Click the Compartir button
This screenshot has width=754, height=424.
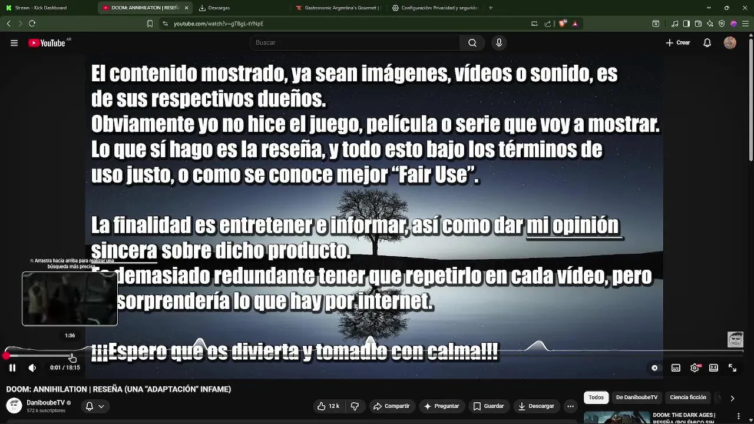tap(391, 406)
